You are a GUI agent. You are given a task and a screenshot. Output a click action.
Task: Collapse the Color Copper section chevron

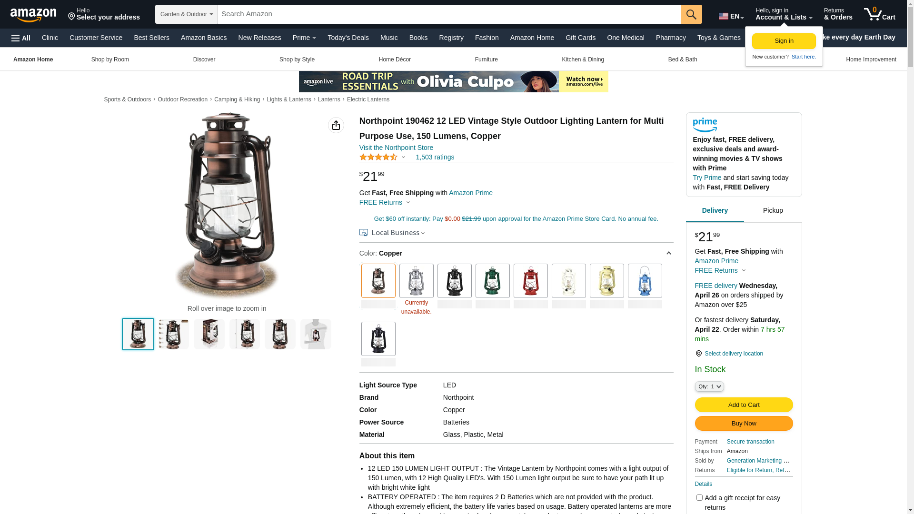pos(668,253)
